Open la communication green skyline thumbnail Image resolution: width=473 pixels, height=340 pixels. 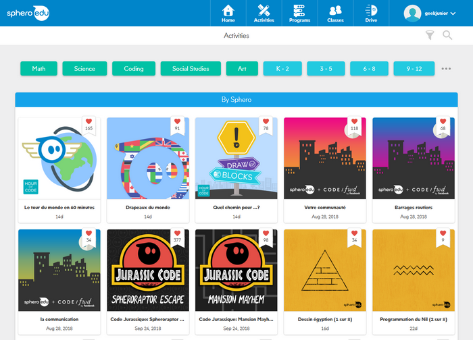[59, 271]
